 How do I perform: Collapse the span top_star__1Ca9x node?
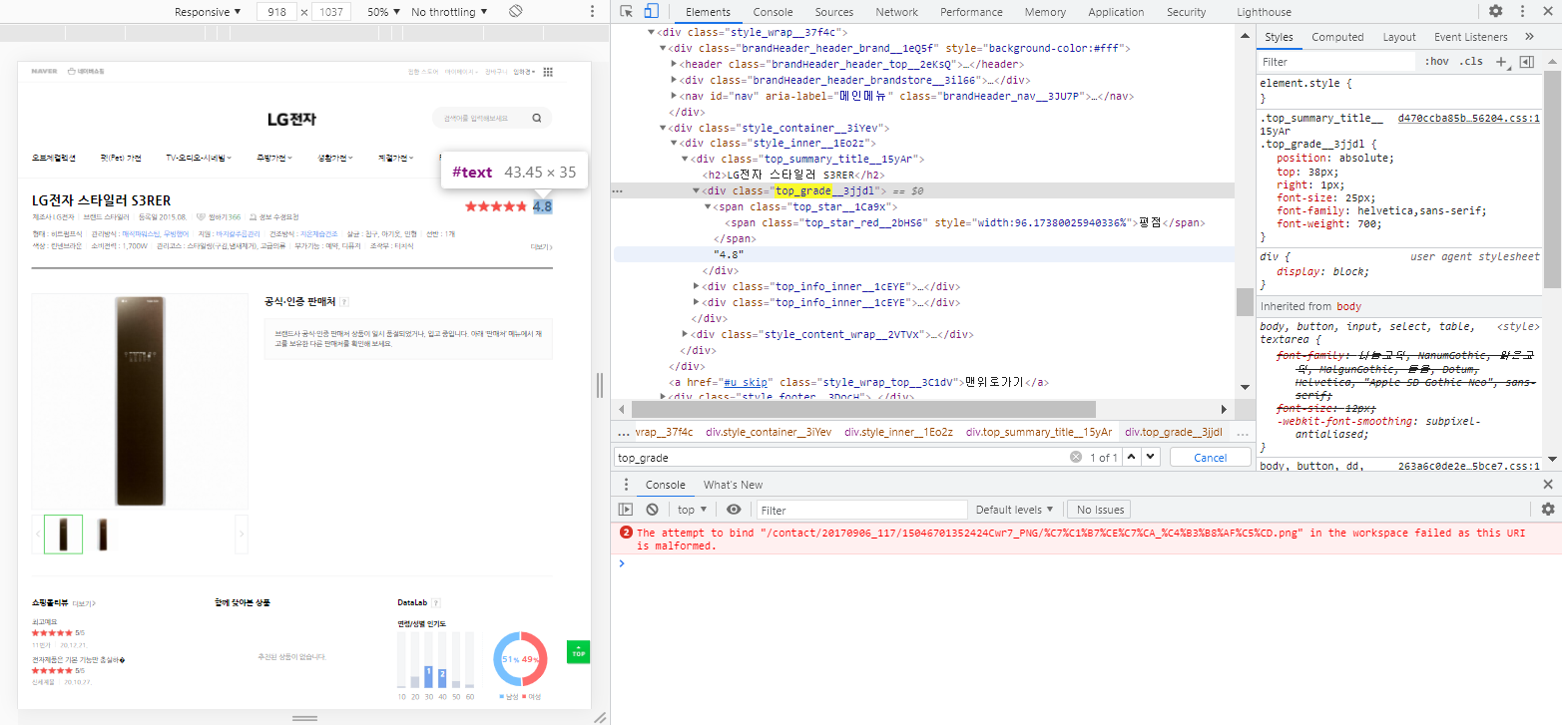(x=708, y=206)
